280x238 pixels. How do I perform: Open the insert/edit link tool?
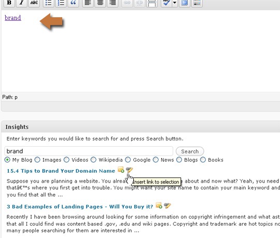pyautogui.click(x=127, y=3)
